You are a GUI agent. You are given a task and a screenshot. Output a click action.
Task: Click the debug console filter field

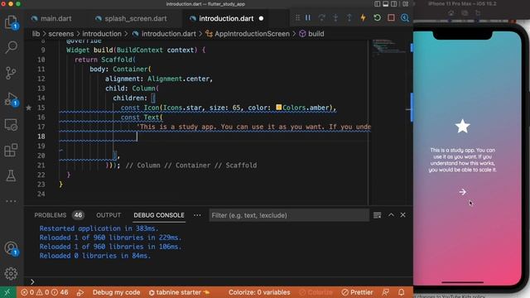coord(289,215)
